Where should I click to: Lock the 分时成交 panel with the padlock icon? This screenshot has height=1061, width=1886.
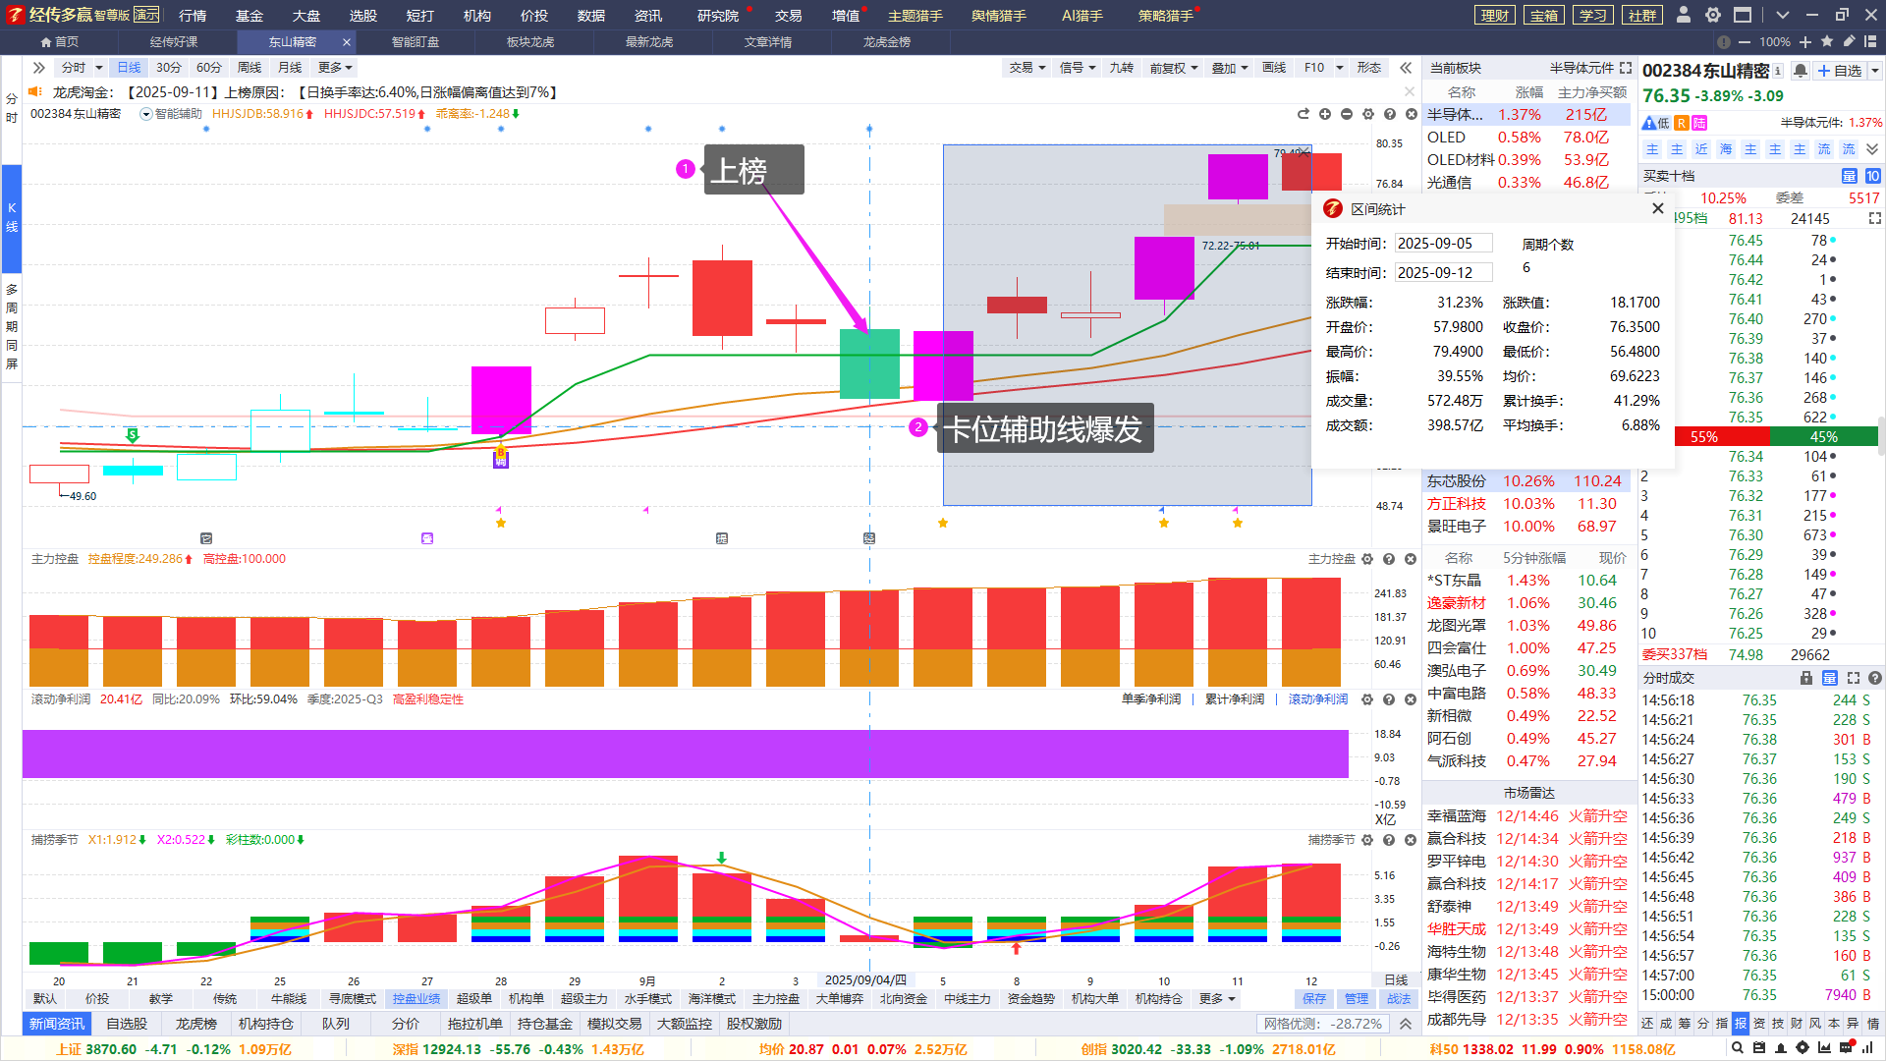pyautogui.click(x=1805, y=678)
